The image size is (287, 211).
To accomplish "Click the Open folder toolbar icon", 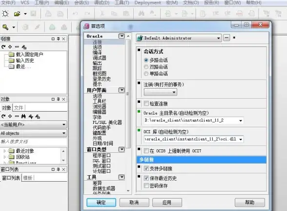I will coord(17,14).
